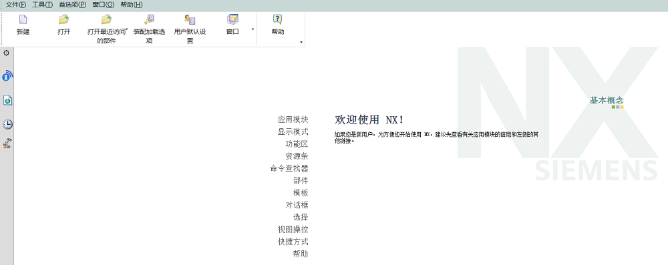
Task: View the 部件 topic link
Action: [x=301, y=181]
